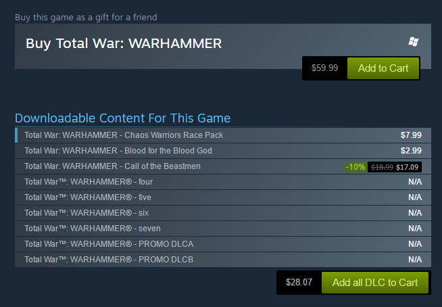Add all DLC to Cart
The height and width of the screenshot is (307, 442).
point(375,283)
